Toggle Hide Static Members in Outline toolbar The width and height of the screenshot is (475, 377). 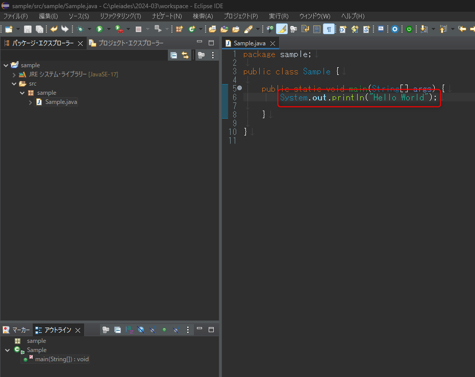point(153,330)
